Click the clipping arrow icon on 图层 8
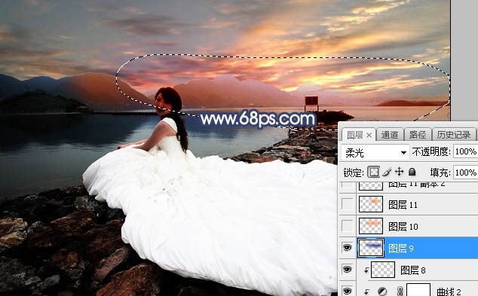 (366, 270)
